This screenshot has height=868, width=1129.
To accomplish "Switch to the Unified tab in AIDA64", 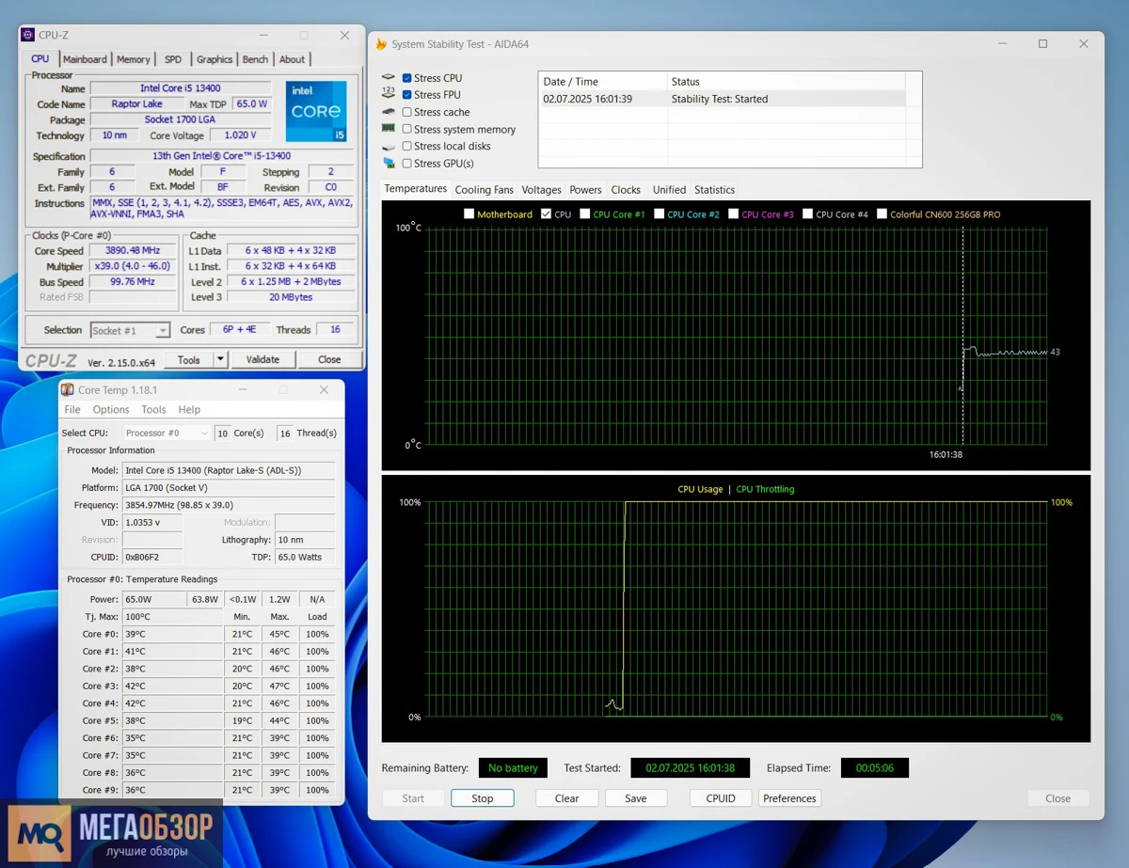I will (x=670, y=190).
